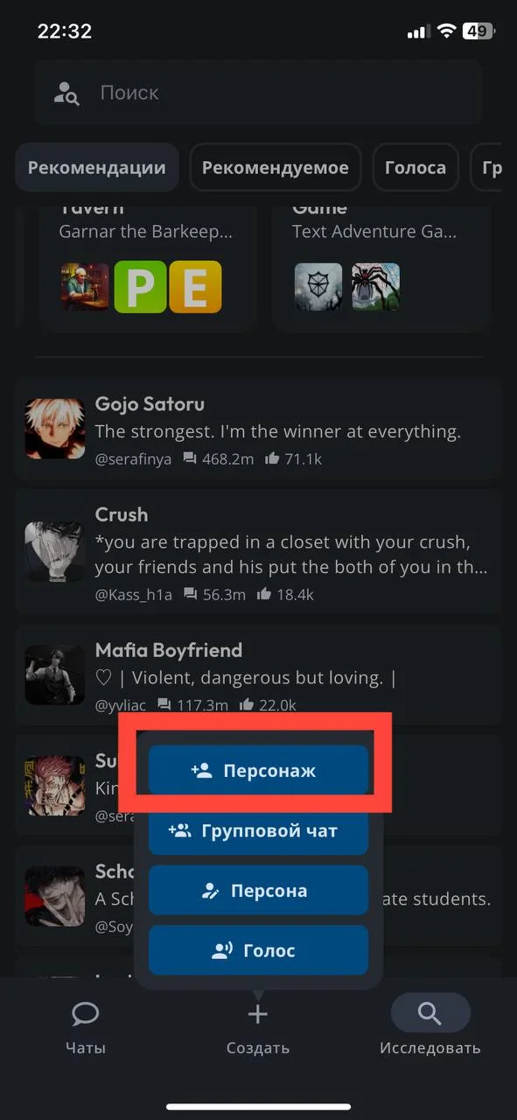Tap the search person icon in search bar
Screen dimensions: 517x1120
[66, 93]
